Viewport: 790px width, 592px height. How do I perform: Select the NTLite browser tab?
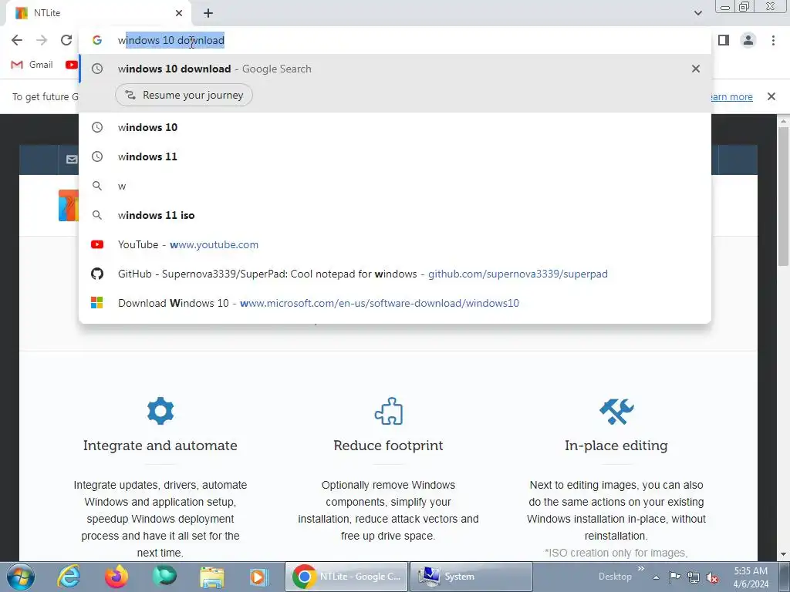pos(98,13)
